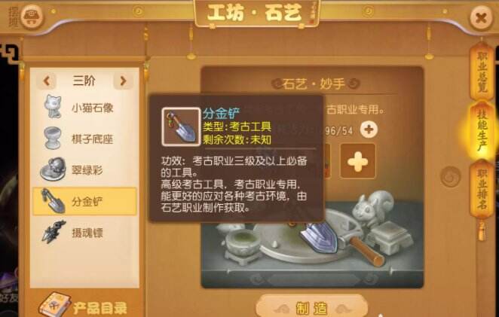Image resolution: width=499 pixels, height=317 pixels.
Task: Open the 职业排名 tab
Action: pyautogui.click(x=482, y=190)
